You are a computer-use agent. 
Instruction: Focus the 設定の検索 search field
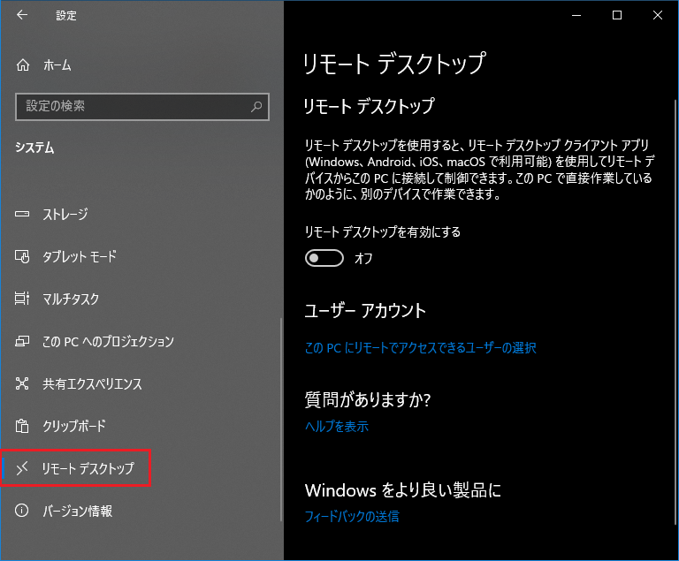point(133,107)
